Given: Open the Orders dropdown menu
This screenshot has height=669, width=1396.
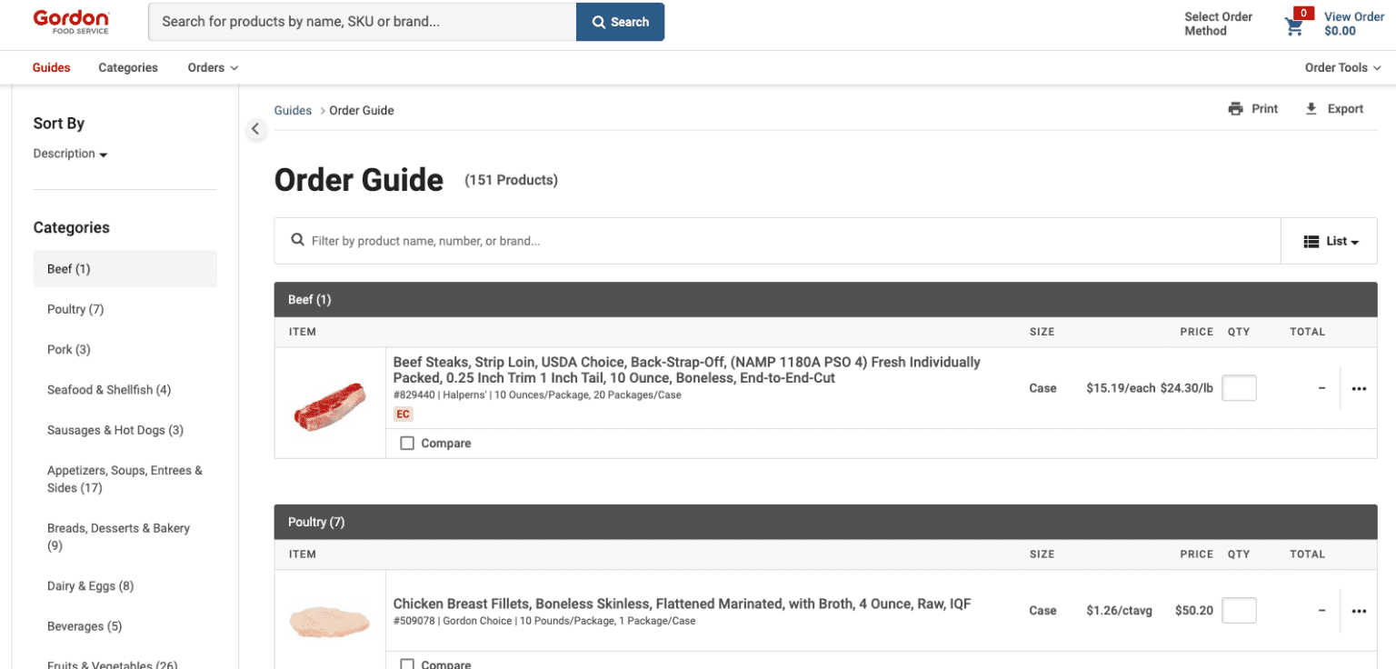Looking at the screenshot, I should (x=212, y=67).
